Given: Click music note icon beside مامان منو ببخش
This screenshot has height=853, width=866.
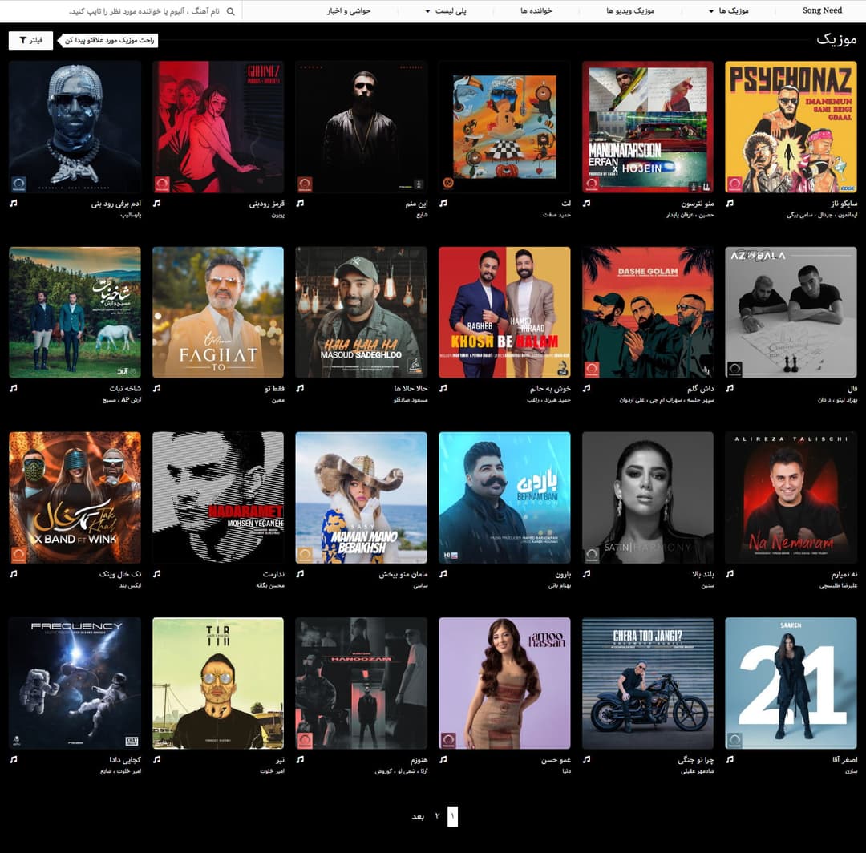Looking at the screenshot, I should (300, 574).
